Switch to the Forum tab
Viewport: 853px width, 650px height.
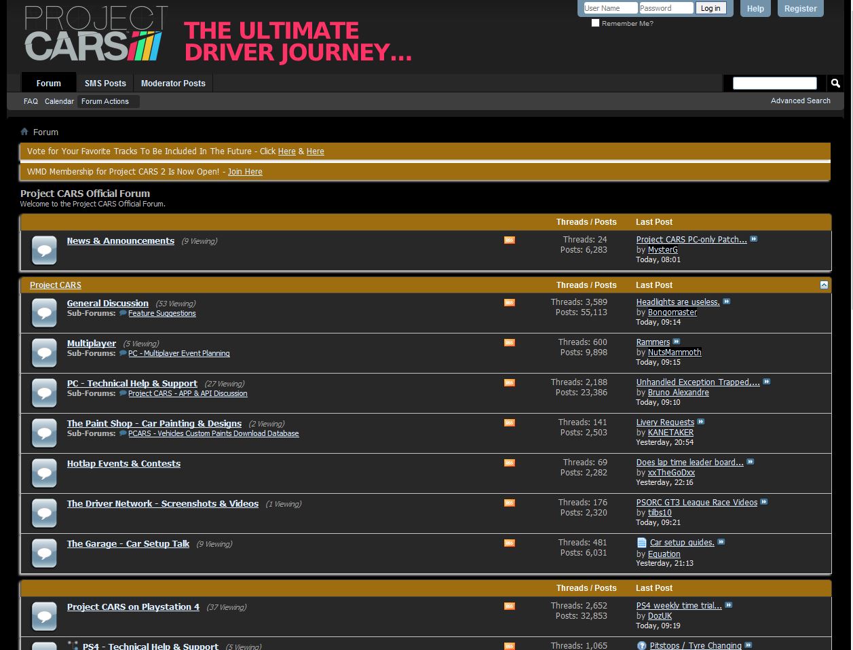tap(49, 83)
